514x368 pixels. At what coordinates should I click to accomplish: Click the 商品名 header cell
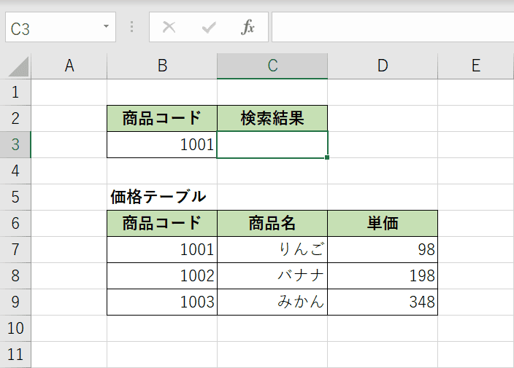coord(272,223)
